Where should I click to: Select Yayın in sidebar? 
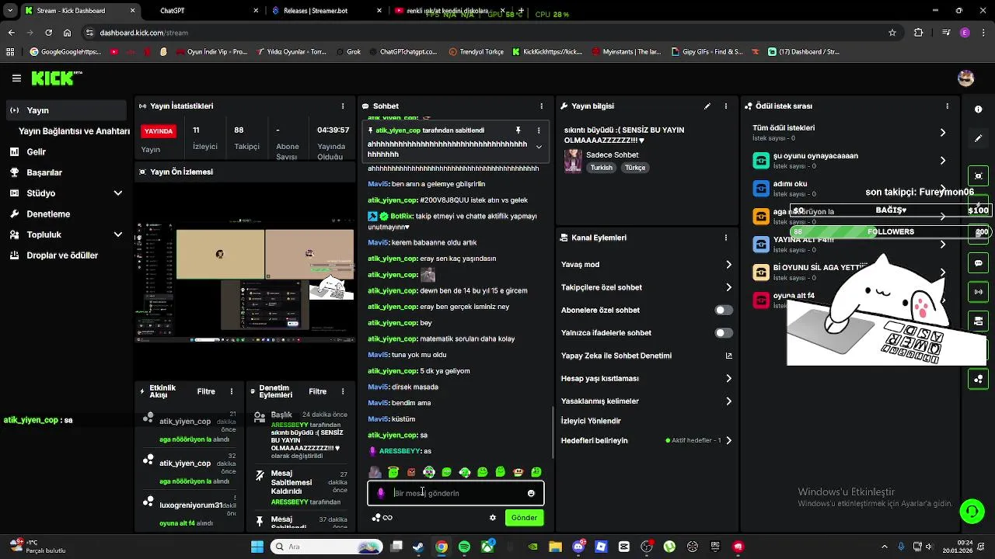(66, 110)
